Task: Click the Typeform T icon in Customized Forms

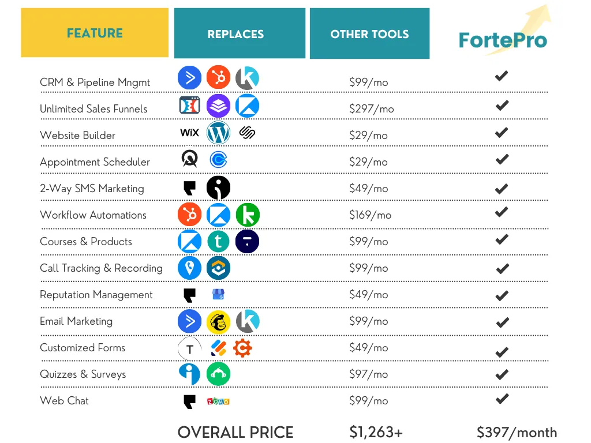Action: point(189,349)
